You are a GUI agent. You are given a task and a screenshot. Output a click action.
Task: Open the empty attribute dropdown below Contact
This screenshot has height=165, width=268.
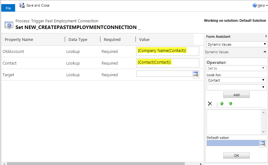(x=236, y=87)
